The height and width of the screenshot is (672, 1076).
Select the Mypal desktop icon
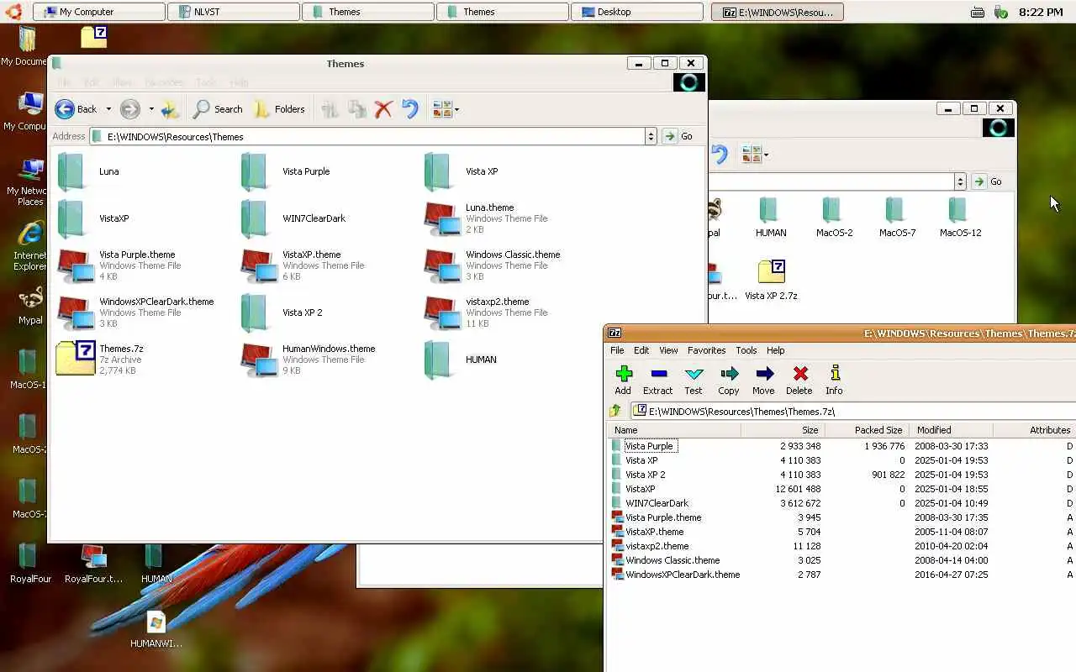(x=30, y=307)
